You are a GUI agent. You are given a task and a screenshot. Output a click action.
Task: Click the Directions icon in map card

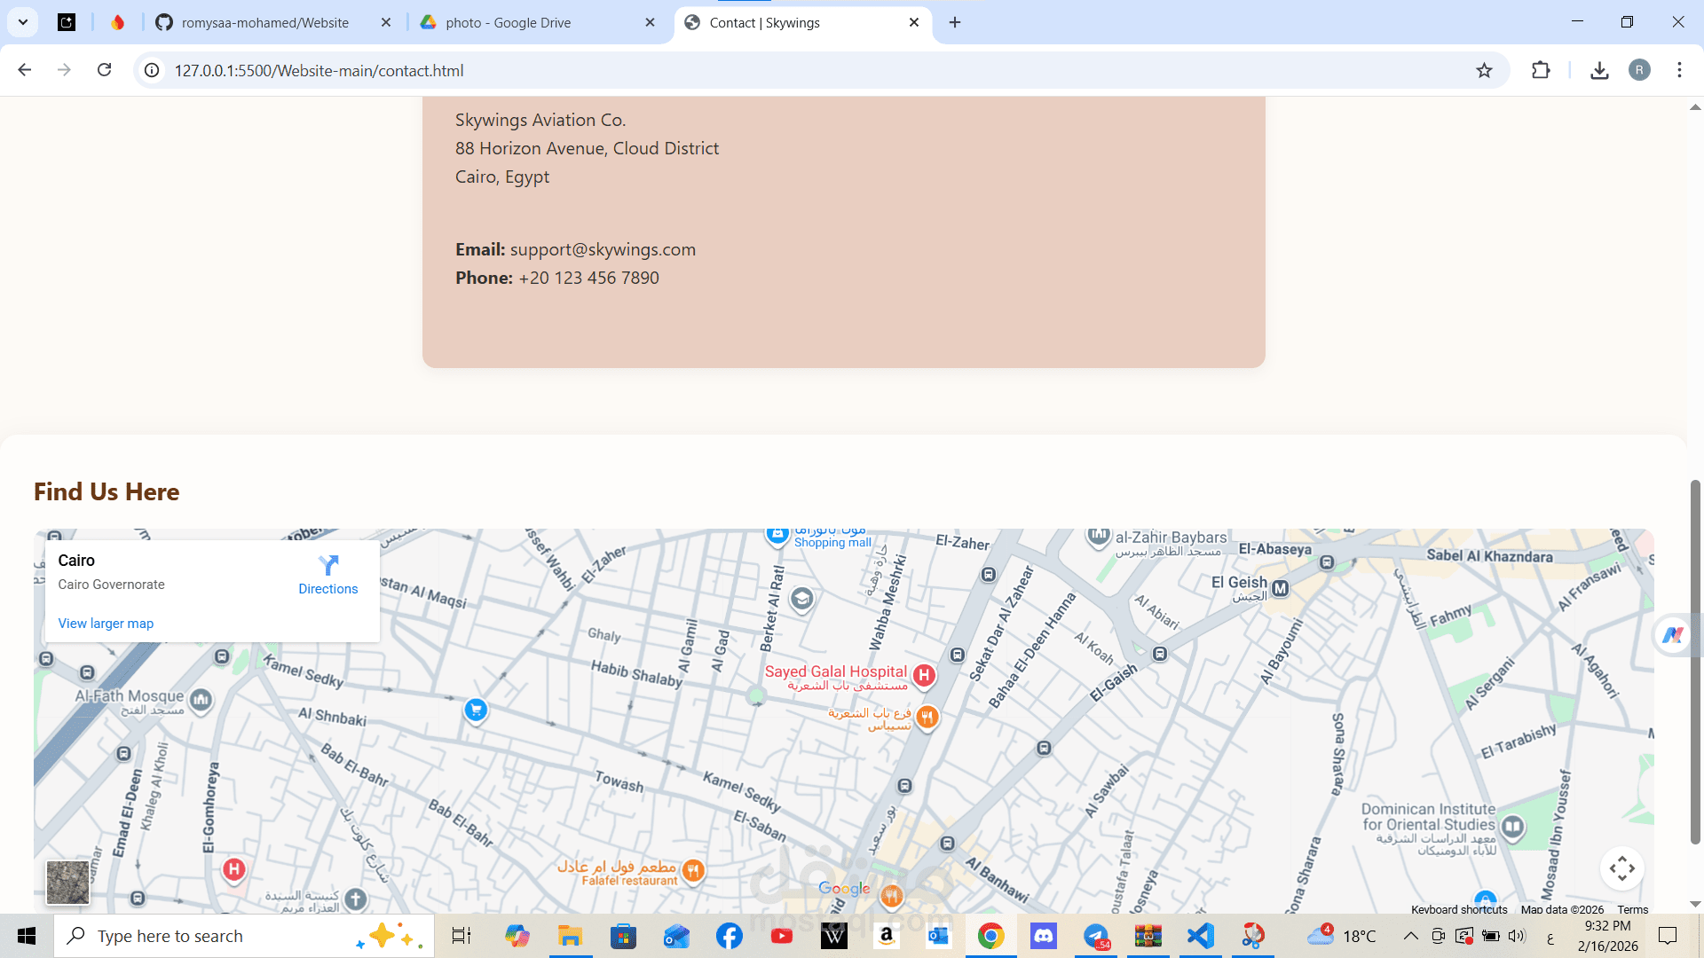coord(328,566)
